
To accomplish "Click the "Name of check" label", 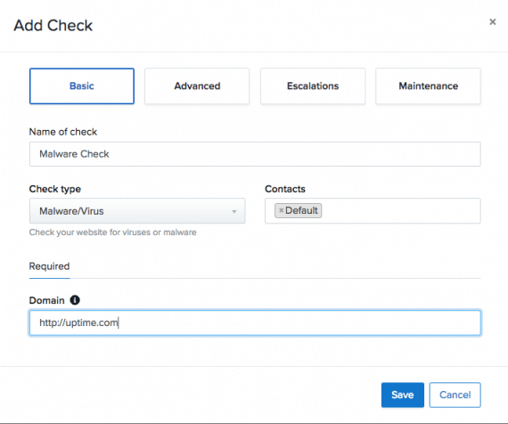I will pos(63,132).
